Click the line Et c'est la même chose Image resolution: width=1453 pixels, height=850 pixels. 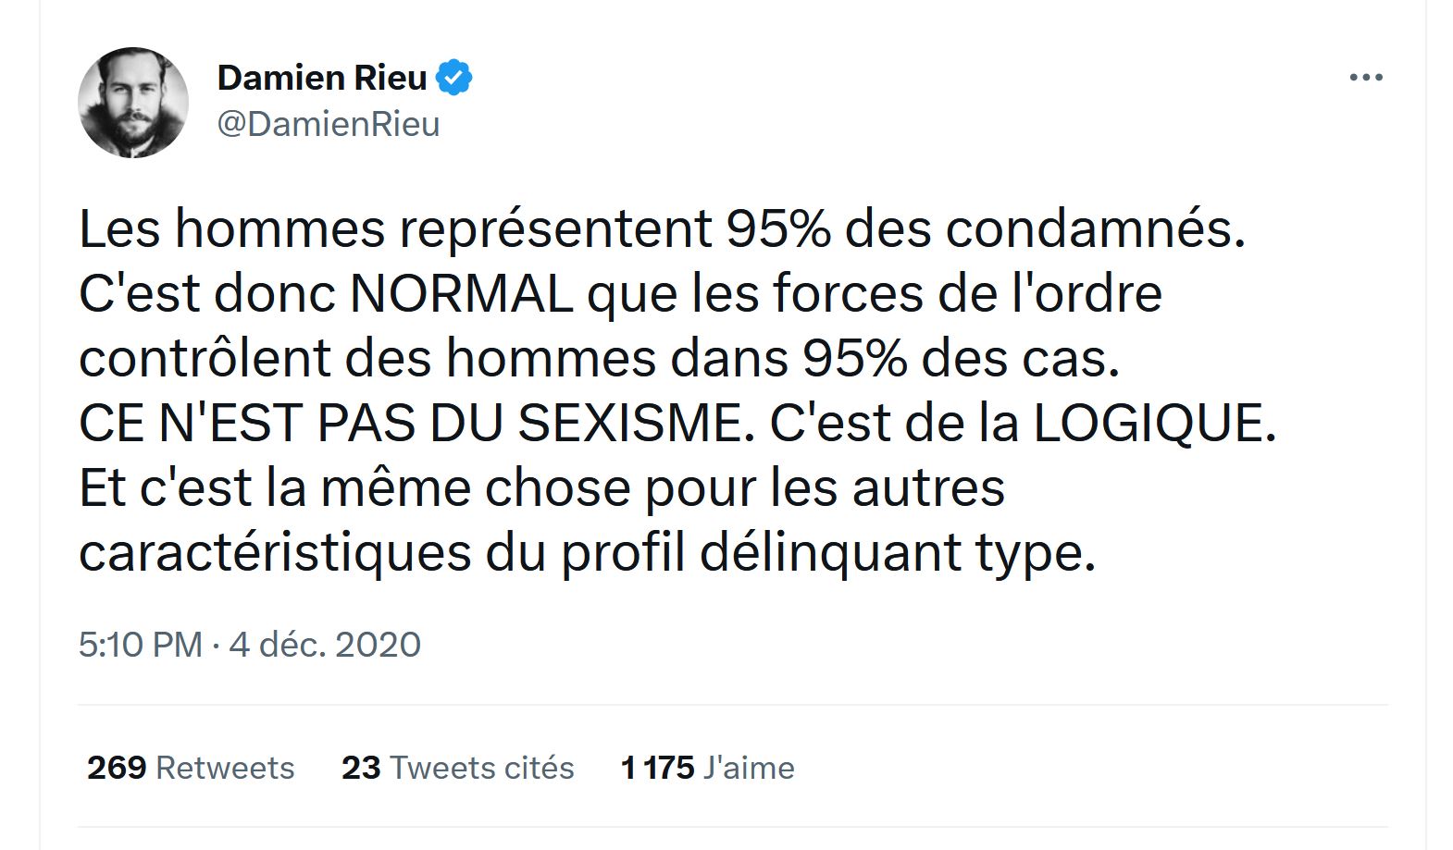point(541,489)
